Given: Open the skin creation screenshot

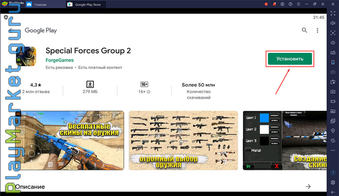Looking at the screenshot, I should pyautogui.click(x=285, y=140).
